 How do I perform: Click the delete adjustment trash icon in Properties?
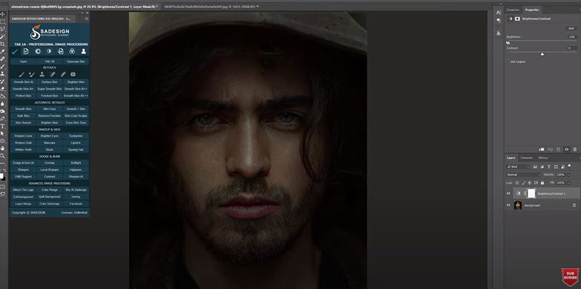tap(576, 148)
